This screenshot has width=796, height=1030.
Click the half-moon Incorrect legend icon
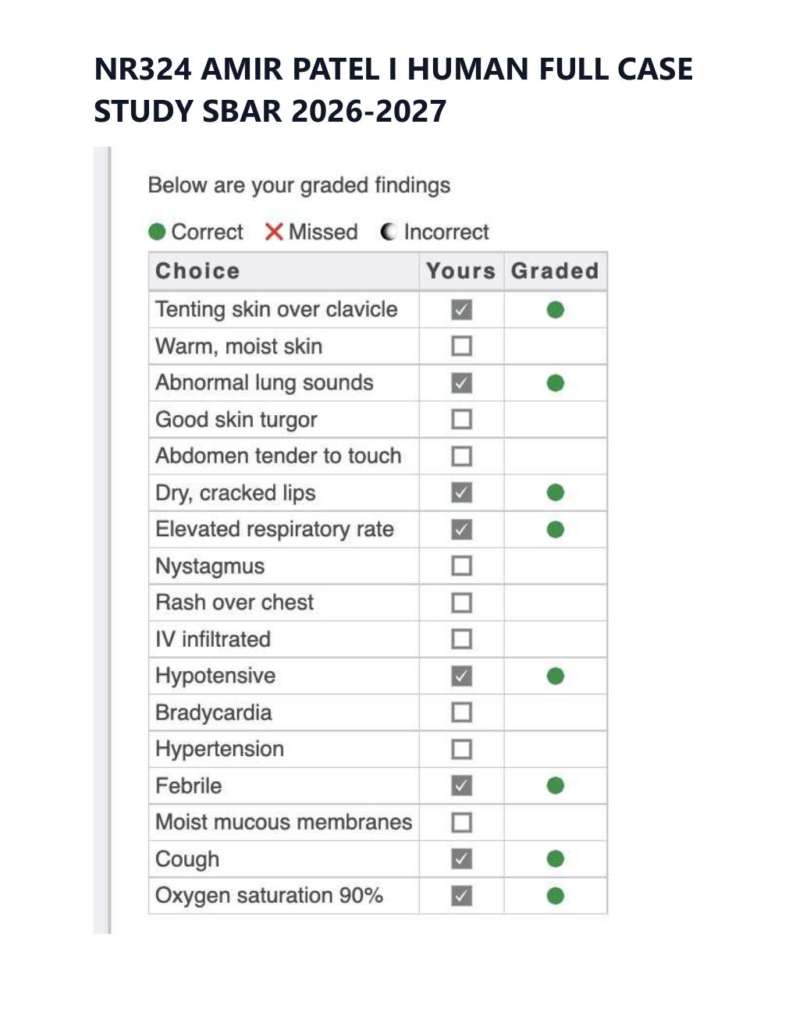click(388, 232)
